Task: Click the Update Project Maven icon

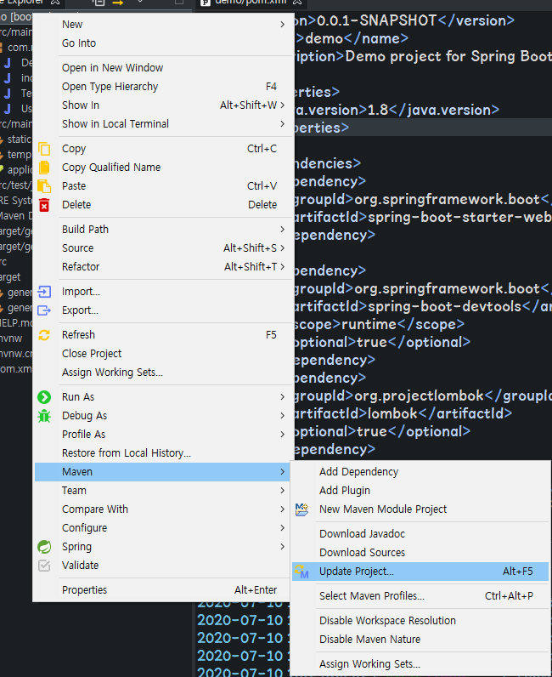Action: point(301,572)
